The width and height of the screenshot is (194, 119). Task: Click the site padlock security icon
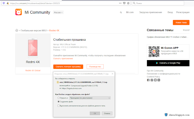click(8, 3)
